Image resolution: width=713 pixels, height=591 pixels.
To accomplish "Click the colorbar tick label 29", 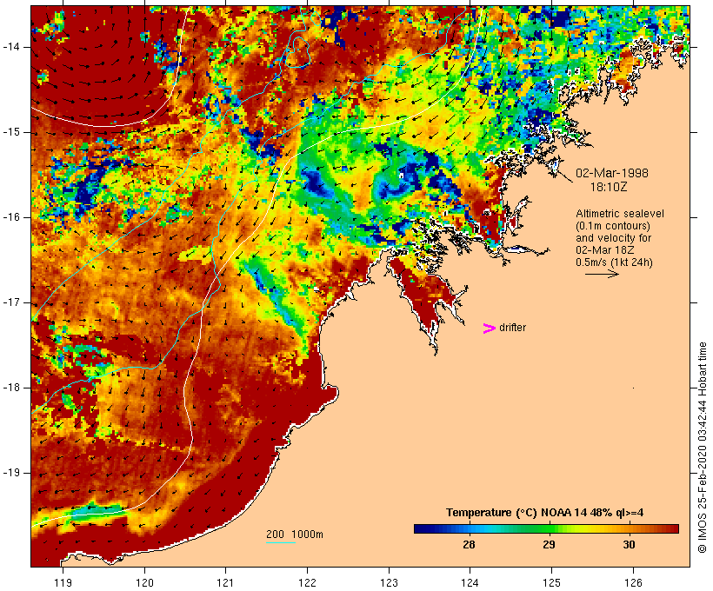I will 549,545.
